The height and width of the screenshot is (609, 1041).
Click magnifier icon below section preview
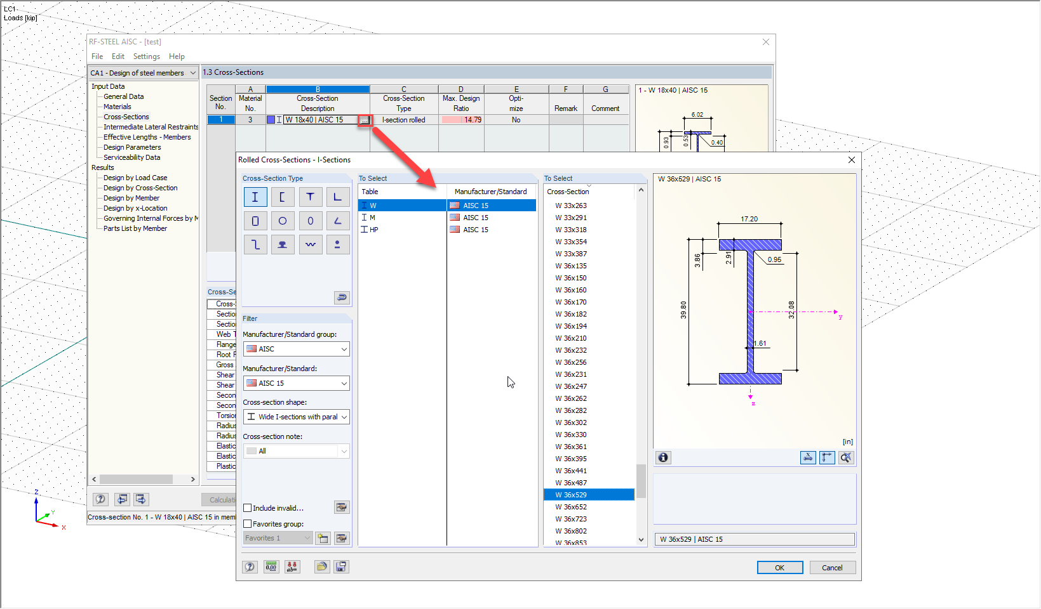click(x=846, y=457)
